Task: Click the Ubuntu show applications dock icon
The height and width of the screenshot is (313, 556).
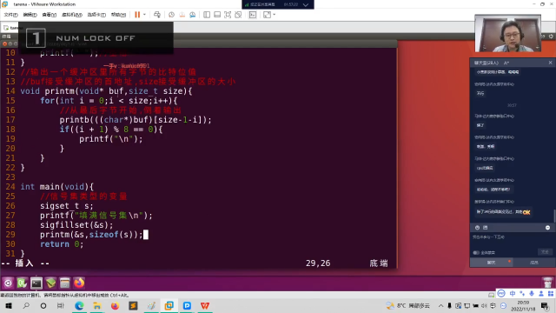Action: point(8,283)
